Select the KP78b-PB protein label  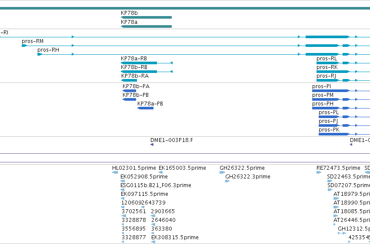(136, 95)
